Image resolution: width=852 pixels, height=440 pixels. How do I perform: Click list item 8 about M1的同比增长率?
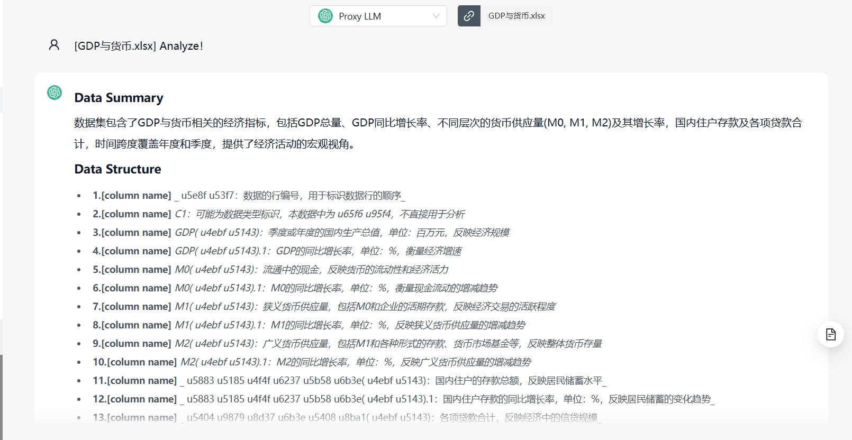(309, 325)
